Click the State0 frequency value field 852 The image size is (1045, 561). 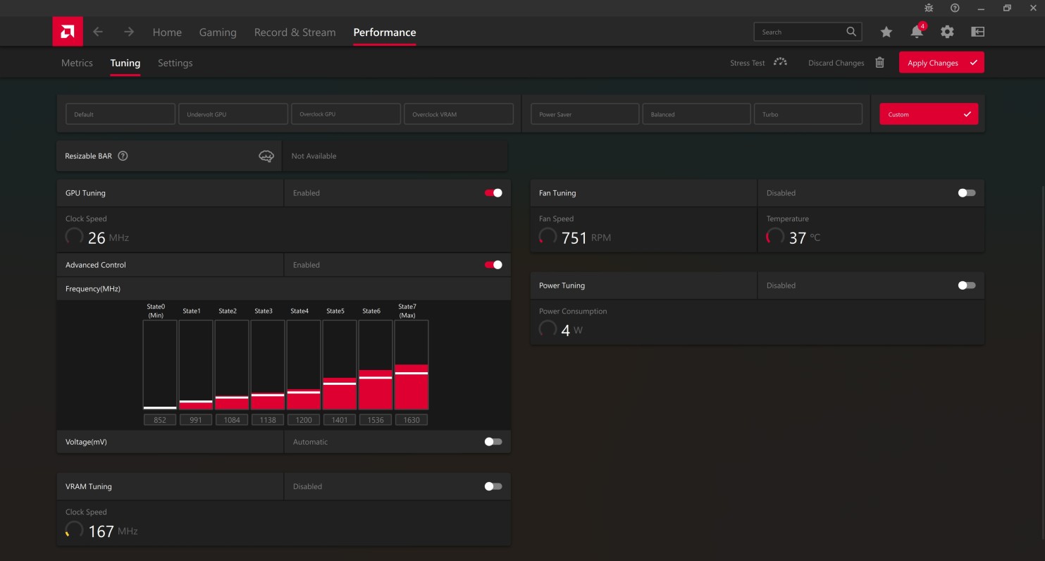pos(160,420)
